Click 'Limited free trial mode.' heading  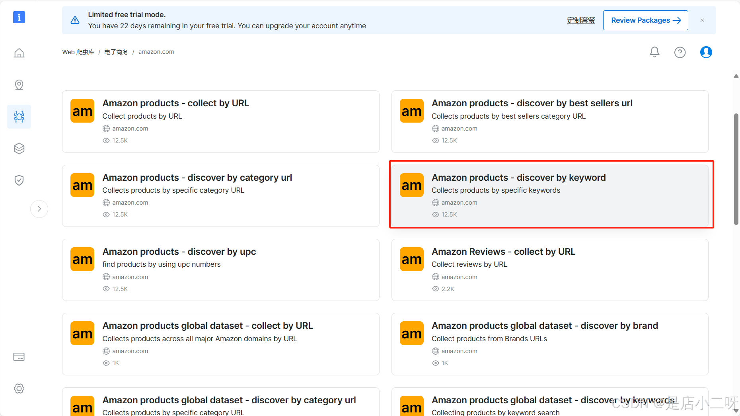click(x=127, y=15)
